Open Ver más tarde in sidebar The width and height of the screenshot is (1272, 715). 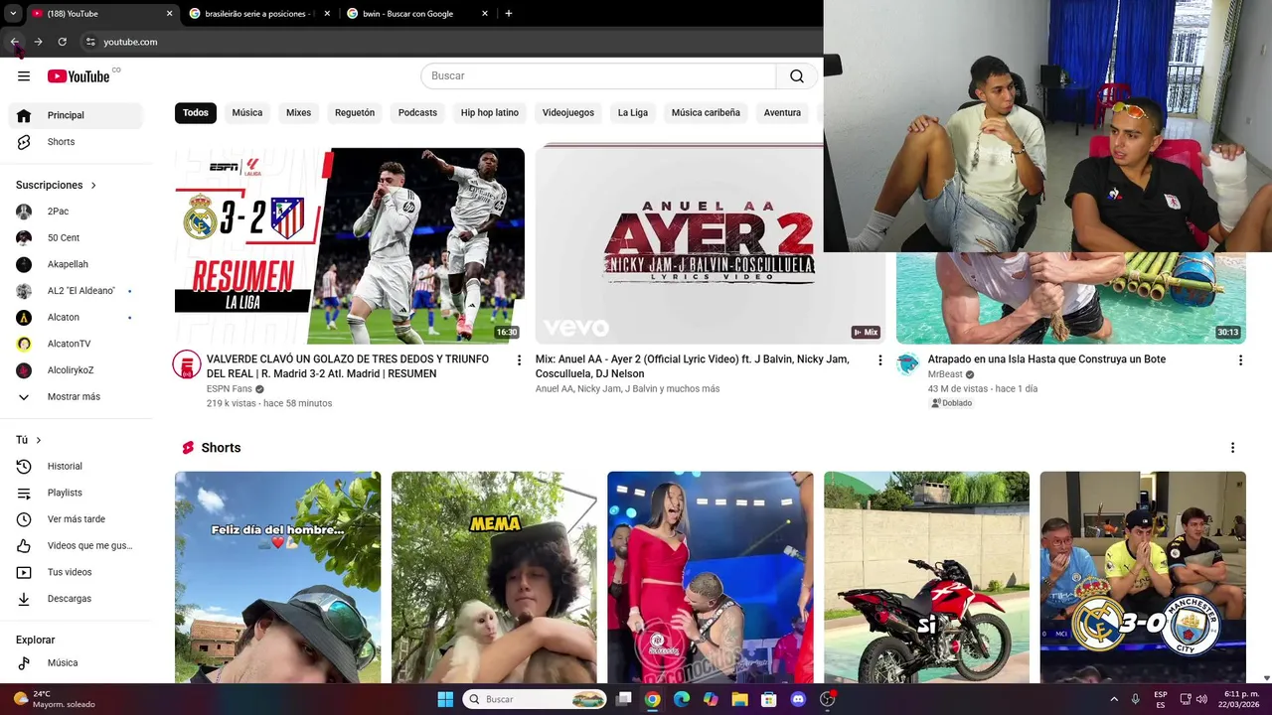click(76, 519)
